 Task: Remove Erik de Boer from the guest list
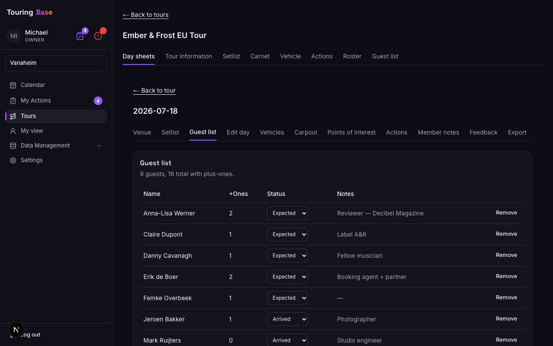(x=506, y=276)
